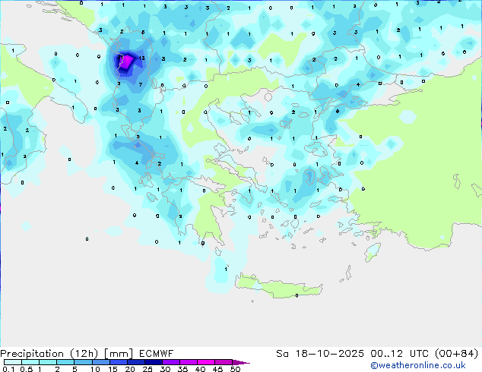Viewport: 482px width, 372px height.
Task: Click the '(00+84)' forecast offset text
Action: [456, 354]
